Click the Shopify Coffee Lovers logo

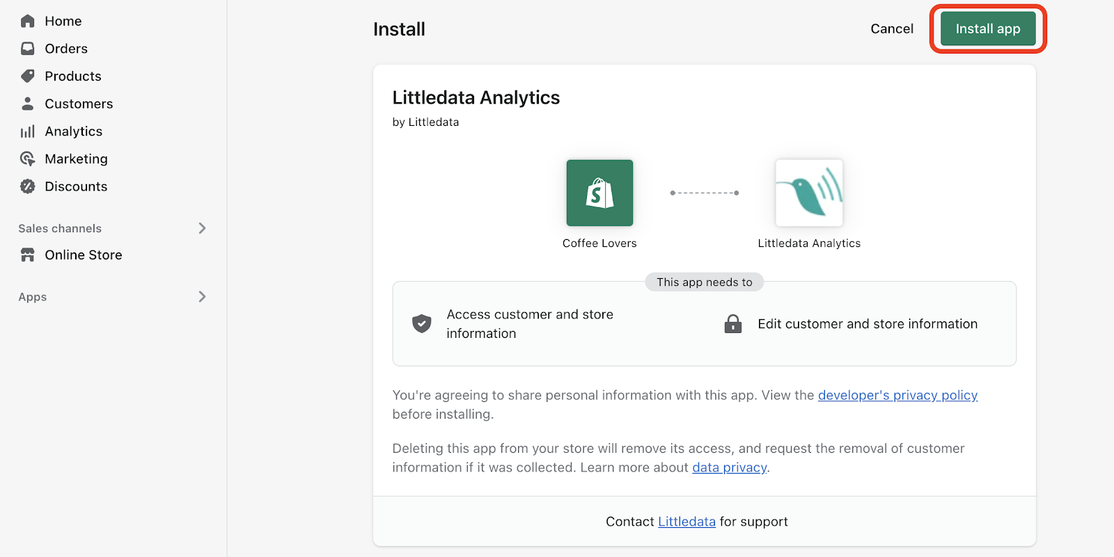coord(599,193)
